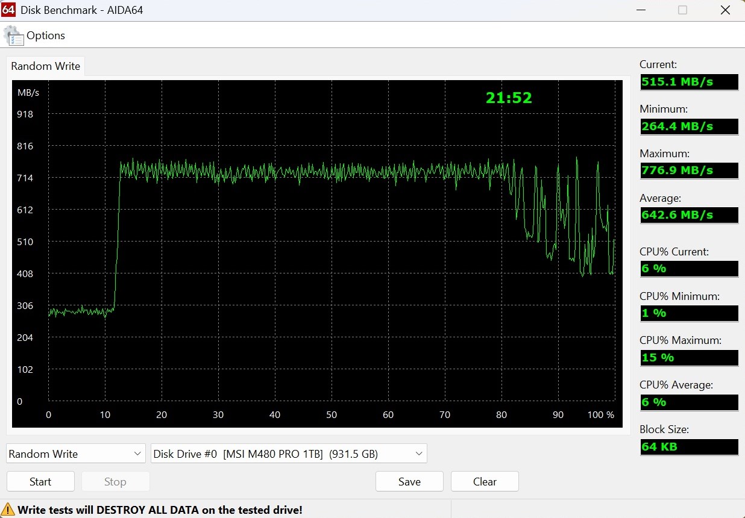Viewport: 745px width, 518px height.
Task: Click the DESTROY ALL DATA warning text
Action: click(x=160, y=510)
